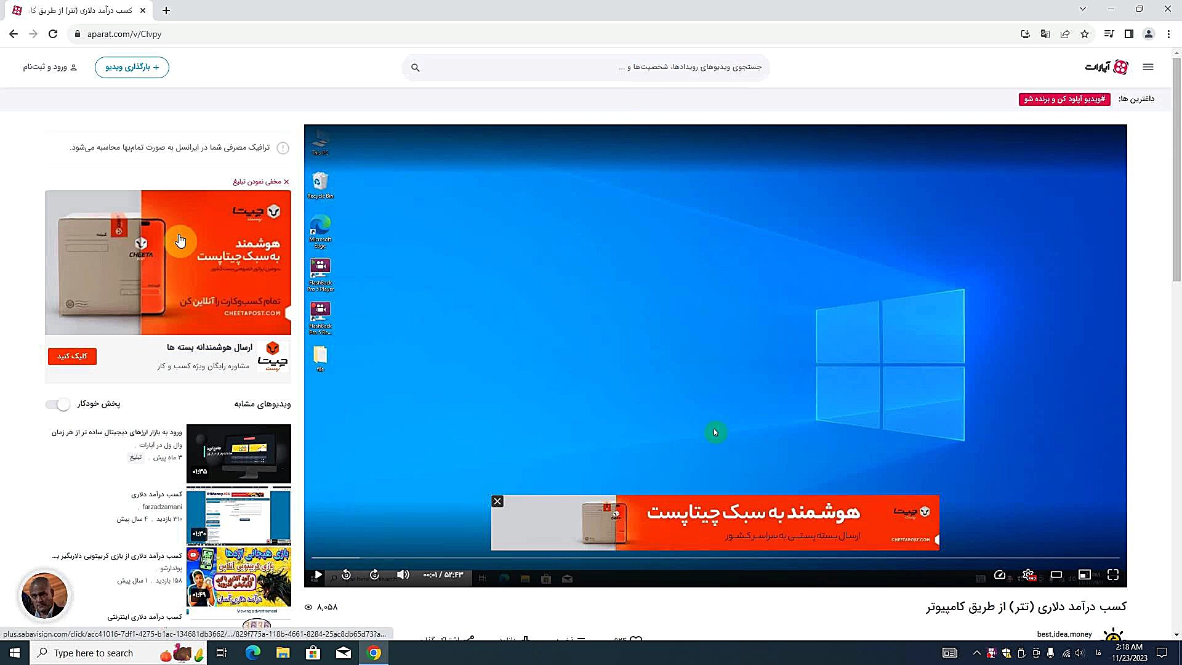The height and width of the screenshot is (665, 1182).
Task: Open the video quality settings gear
Action: (1028, 575)
